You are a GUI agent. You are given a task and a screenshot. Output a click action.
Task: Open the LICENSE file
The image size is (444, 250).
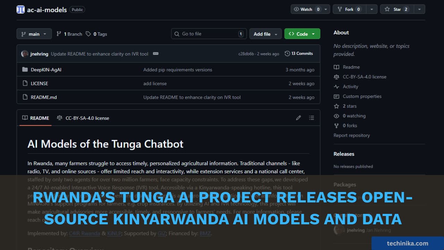coord(40,84)
